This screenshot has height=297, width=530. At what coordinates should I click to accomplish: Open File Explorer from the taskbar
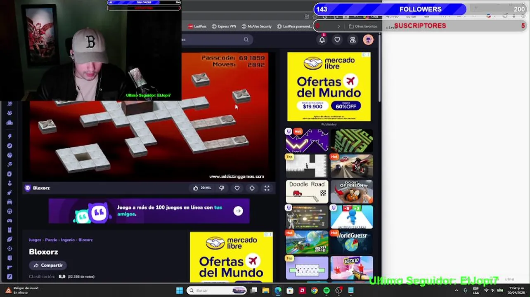pos(266,290)
